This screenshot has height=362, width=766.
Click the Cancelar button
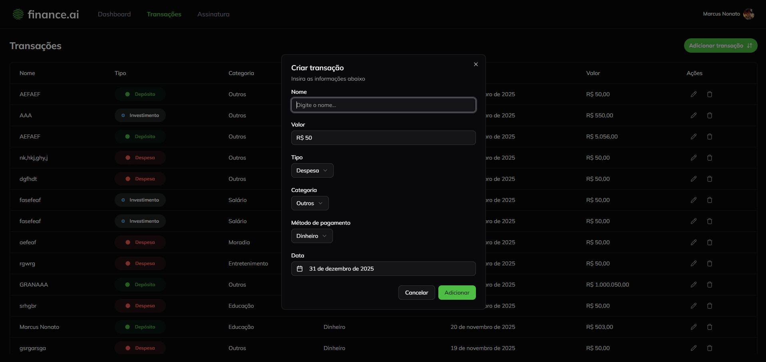coord(416,293)
